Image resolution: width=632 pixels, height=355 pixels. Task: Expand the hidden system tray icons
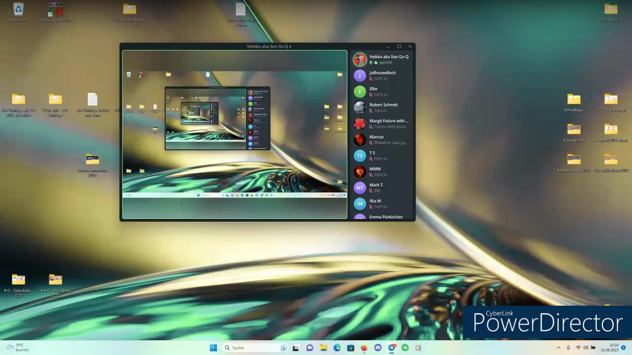pos(558,348)
